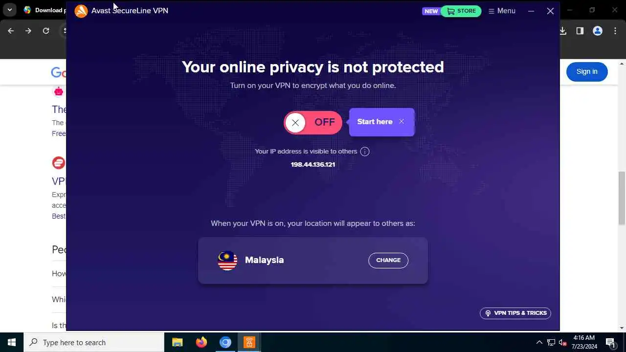Toggle Chrome side panel icon
Image resolution: width=626 pixels, height=352 pixels.
tap(580, 31)
